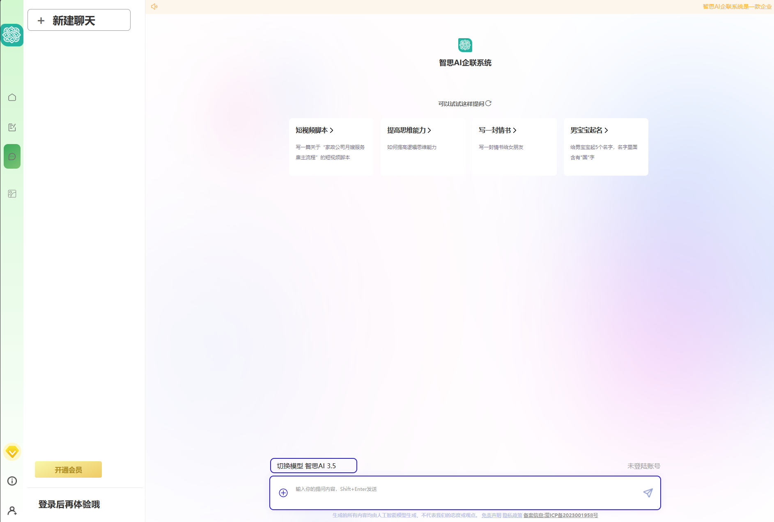Select the chat bubble icon in sidebar
The width and height of the screenshot is (774, 522).
12,156
